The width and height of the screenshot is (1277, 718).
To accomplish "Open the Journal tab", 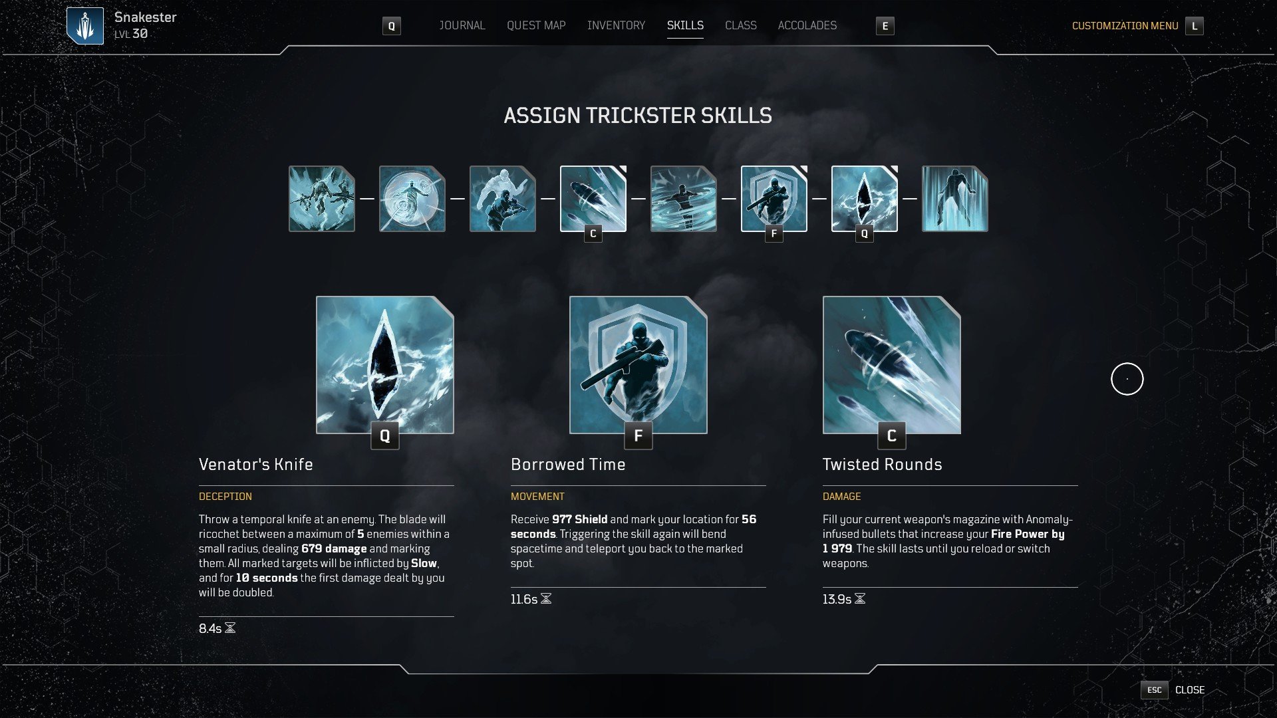I will (462, 25).
